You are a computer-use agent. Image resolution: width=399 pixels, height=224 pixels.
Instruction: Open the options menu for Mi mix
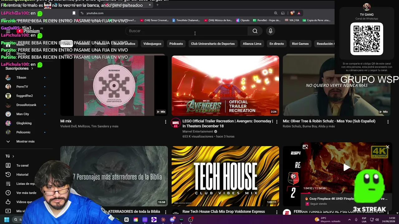[166, 122]
